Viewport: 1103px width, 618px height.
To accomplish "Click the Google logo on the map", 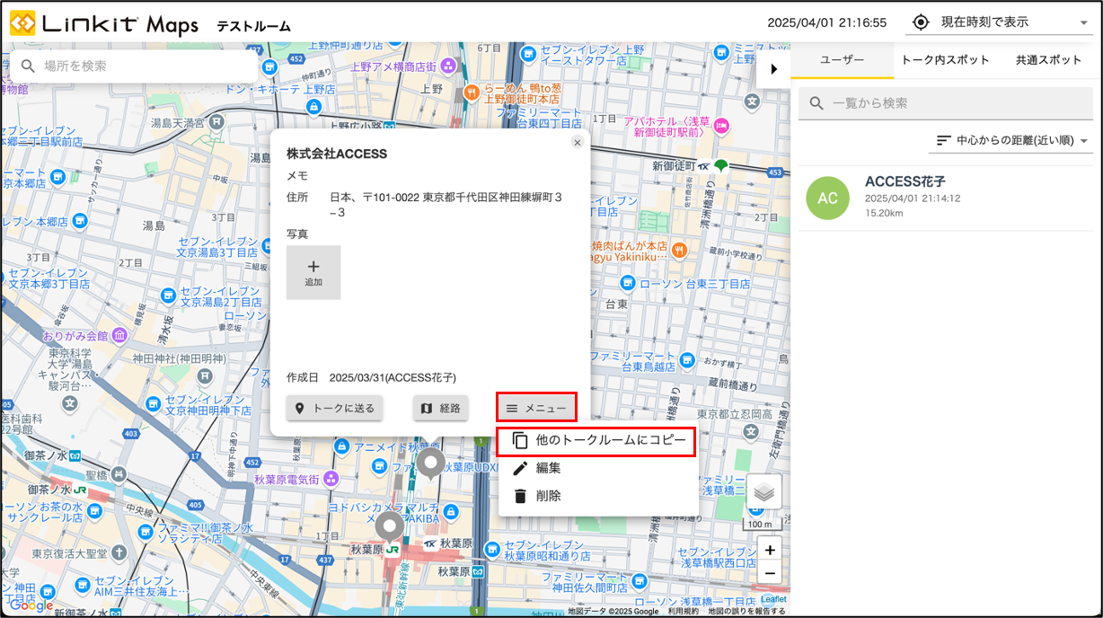I will tap(30, 605).
